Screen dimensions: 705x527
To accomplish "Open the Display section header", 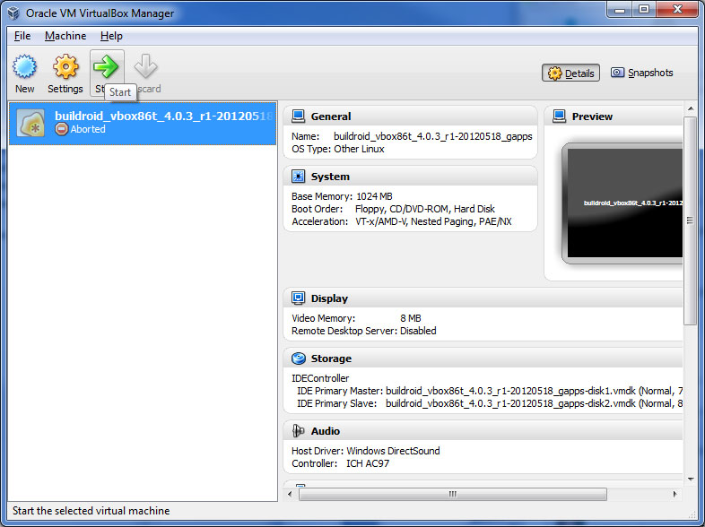I will tap(483, 298).
